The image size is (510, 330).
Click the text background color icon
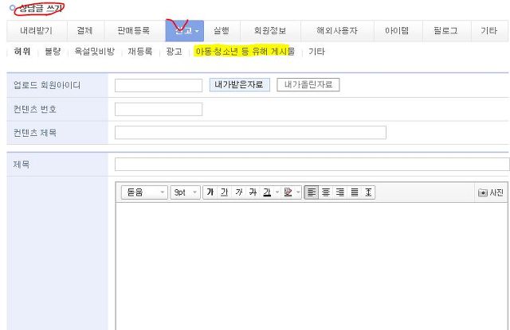click(288, 192)
